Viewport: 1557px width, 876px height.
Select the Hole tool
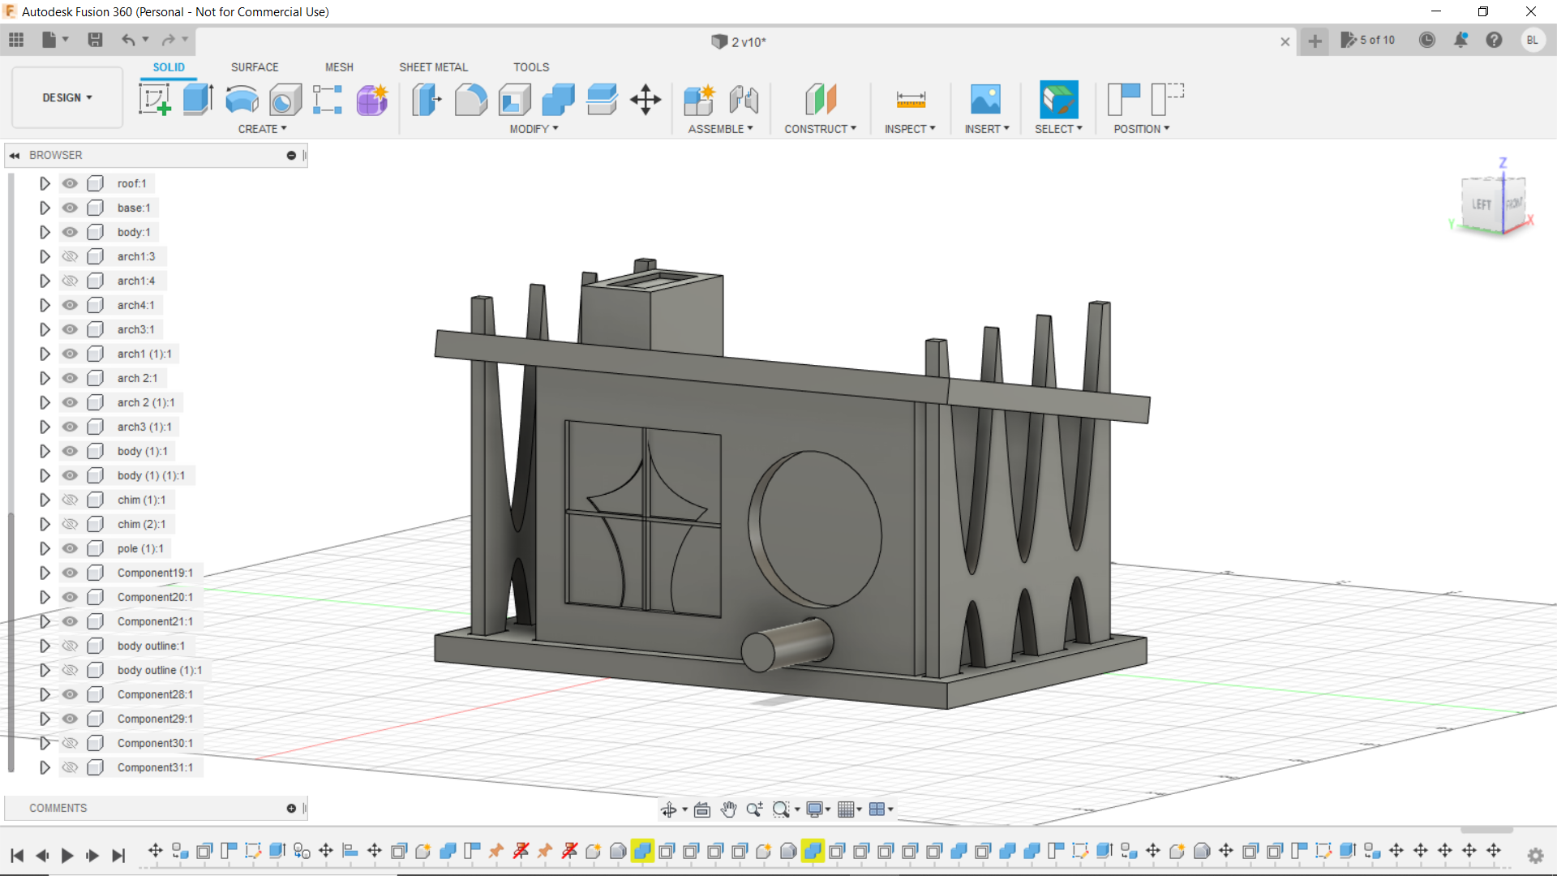[x=285, y=100]
